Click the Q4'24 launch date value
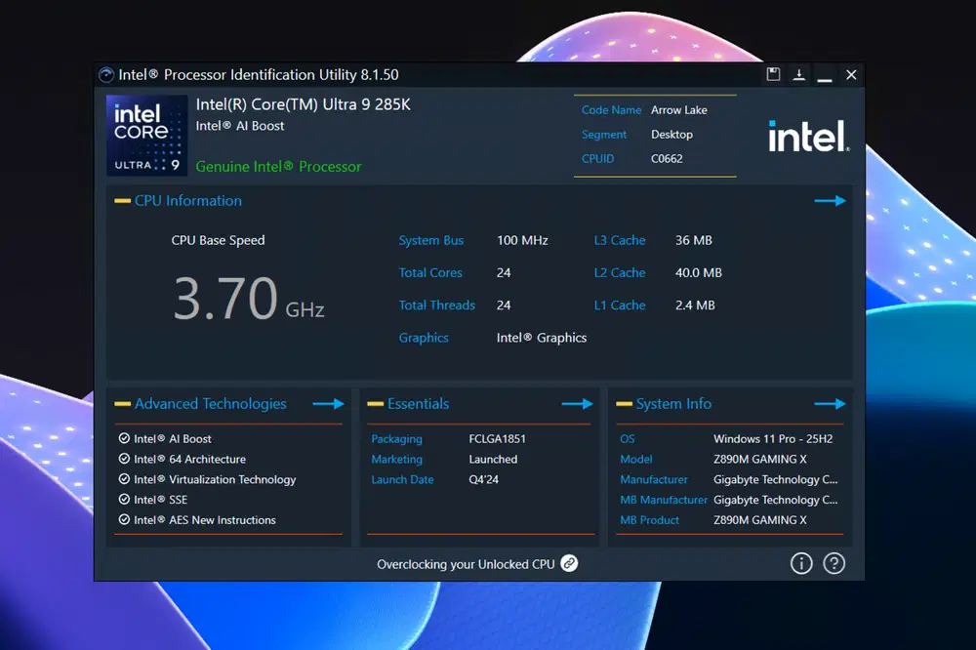This screenshot has height=650, width=976. click(x=484, y=479)
